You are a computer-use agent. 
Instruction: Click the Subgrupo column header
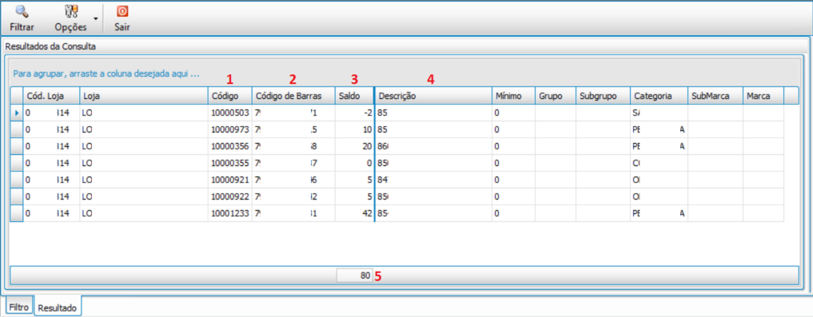tap(603, 96)
